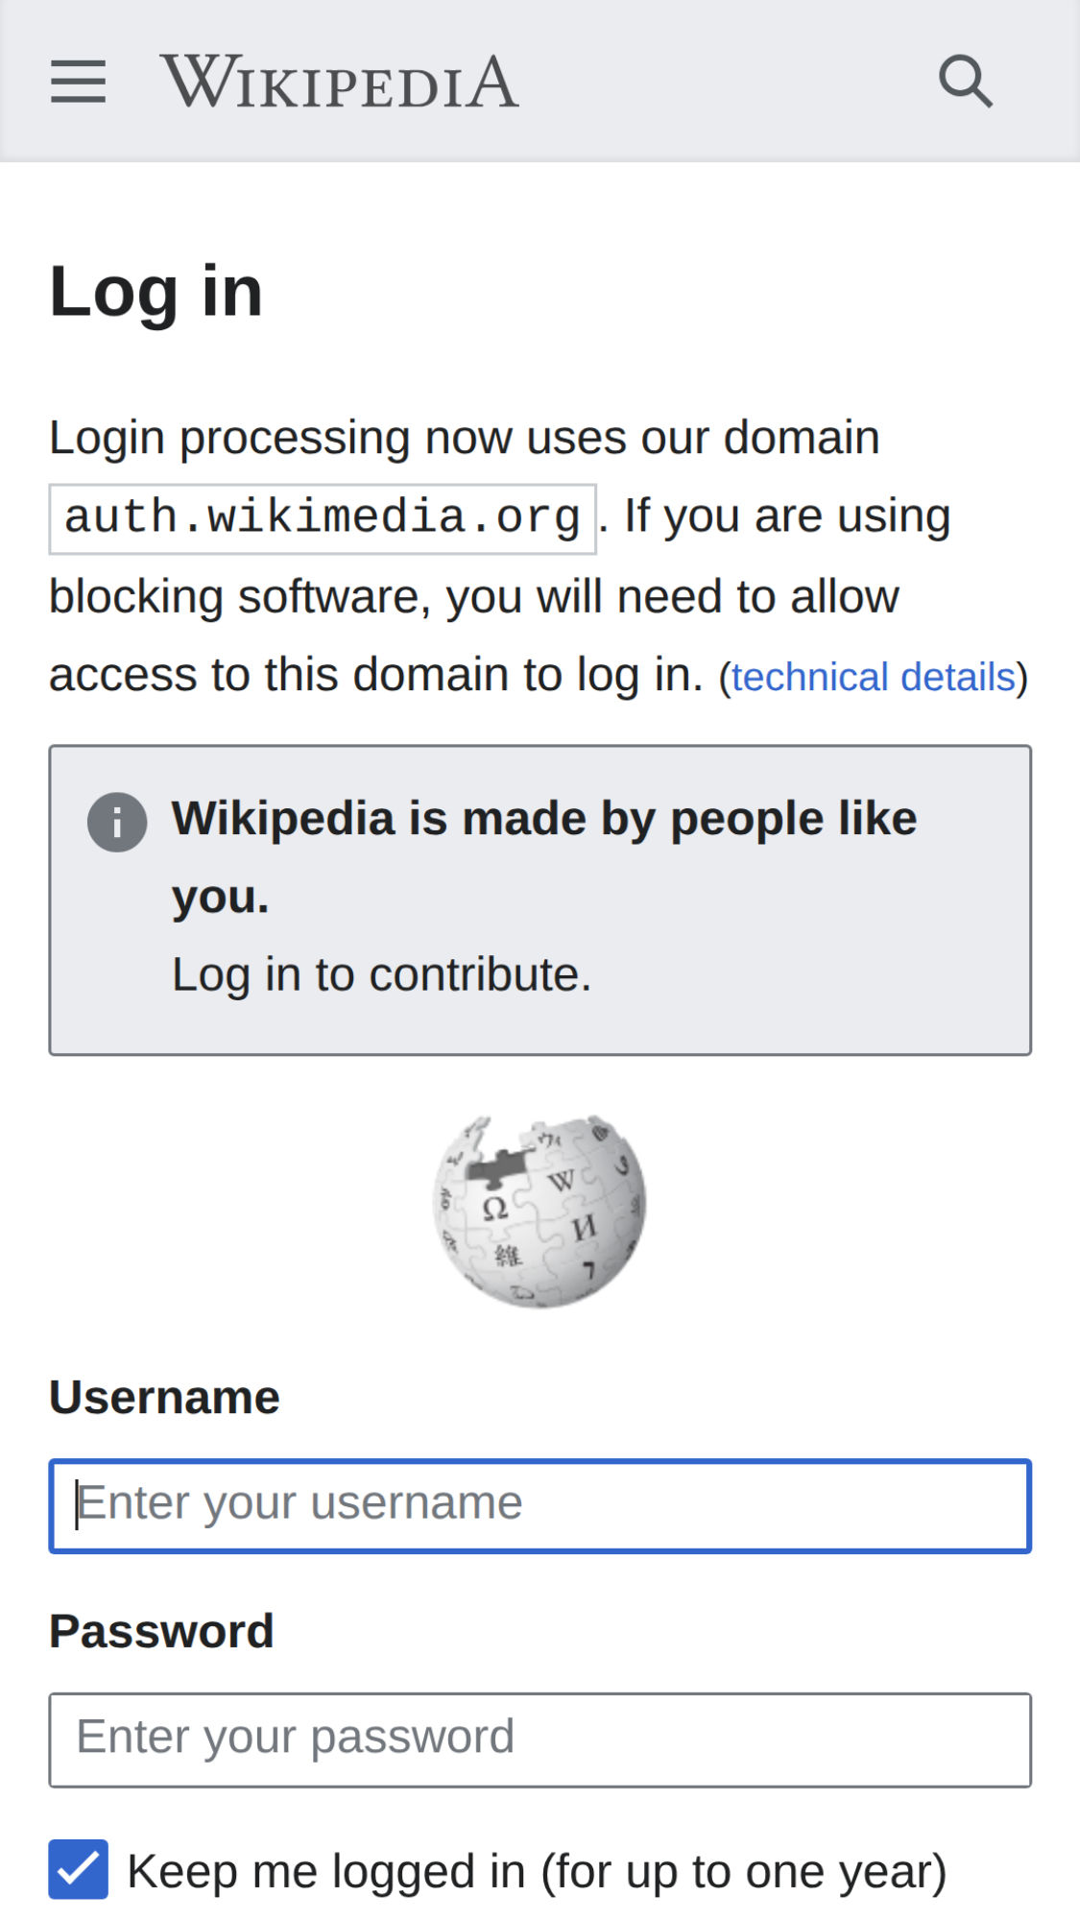The width and height of the screenshot is (1080, 1920).
Task: Click the 'blocking software' sentence line
Action: pyautogui.click(x=473, y=597)
